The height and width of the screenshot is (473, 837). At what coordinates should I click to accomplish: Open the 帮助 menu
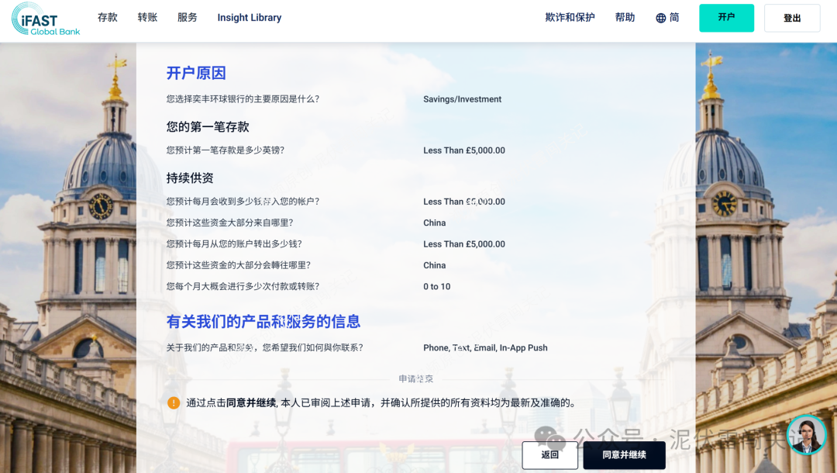625,17
